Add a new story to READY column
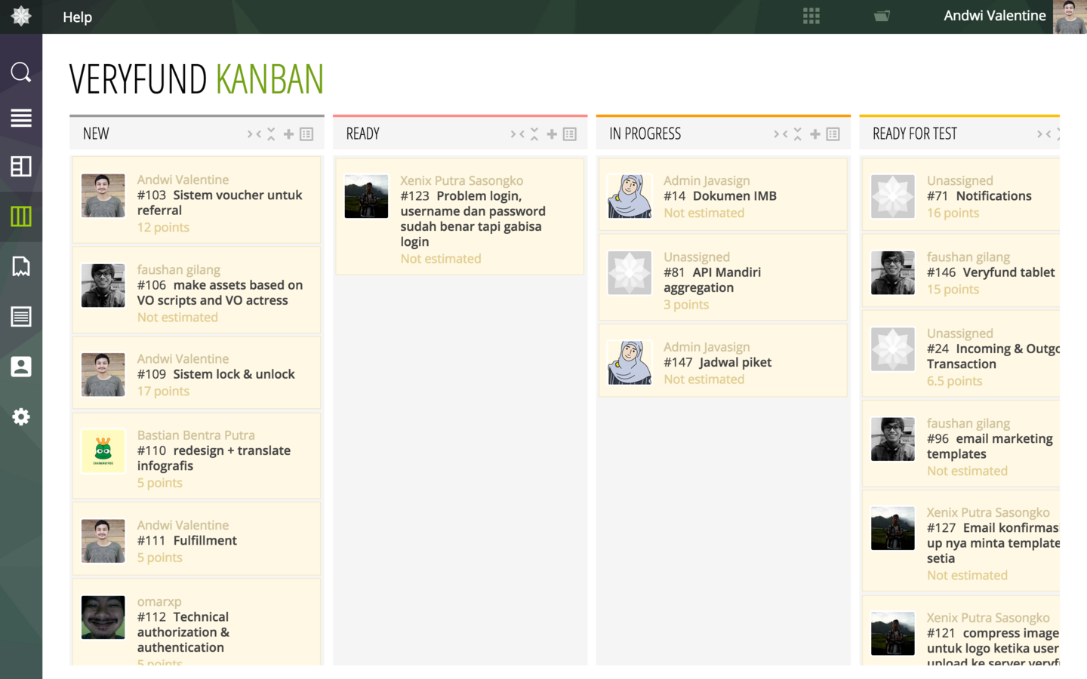The width and height of the screenshot is (1087, 679). (x=552, y=134)
